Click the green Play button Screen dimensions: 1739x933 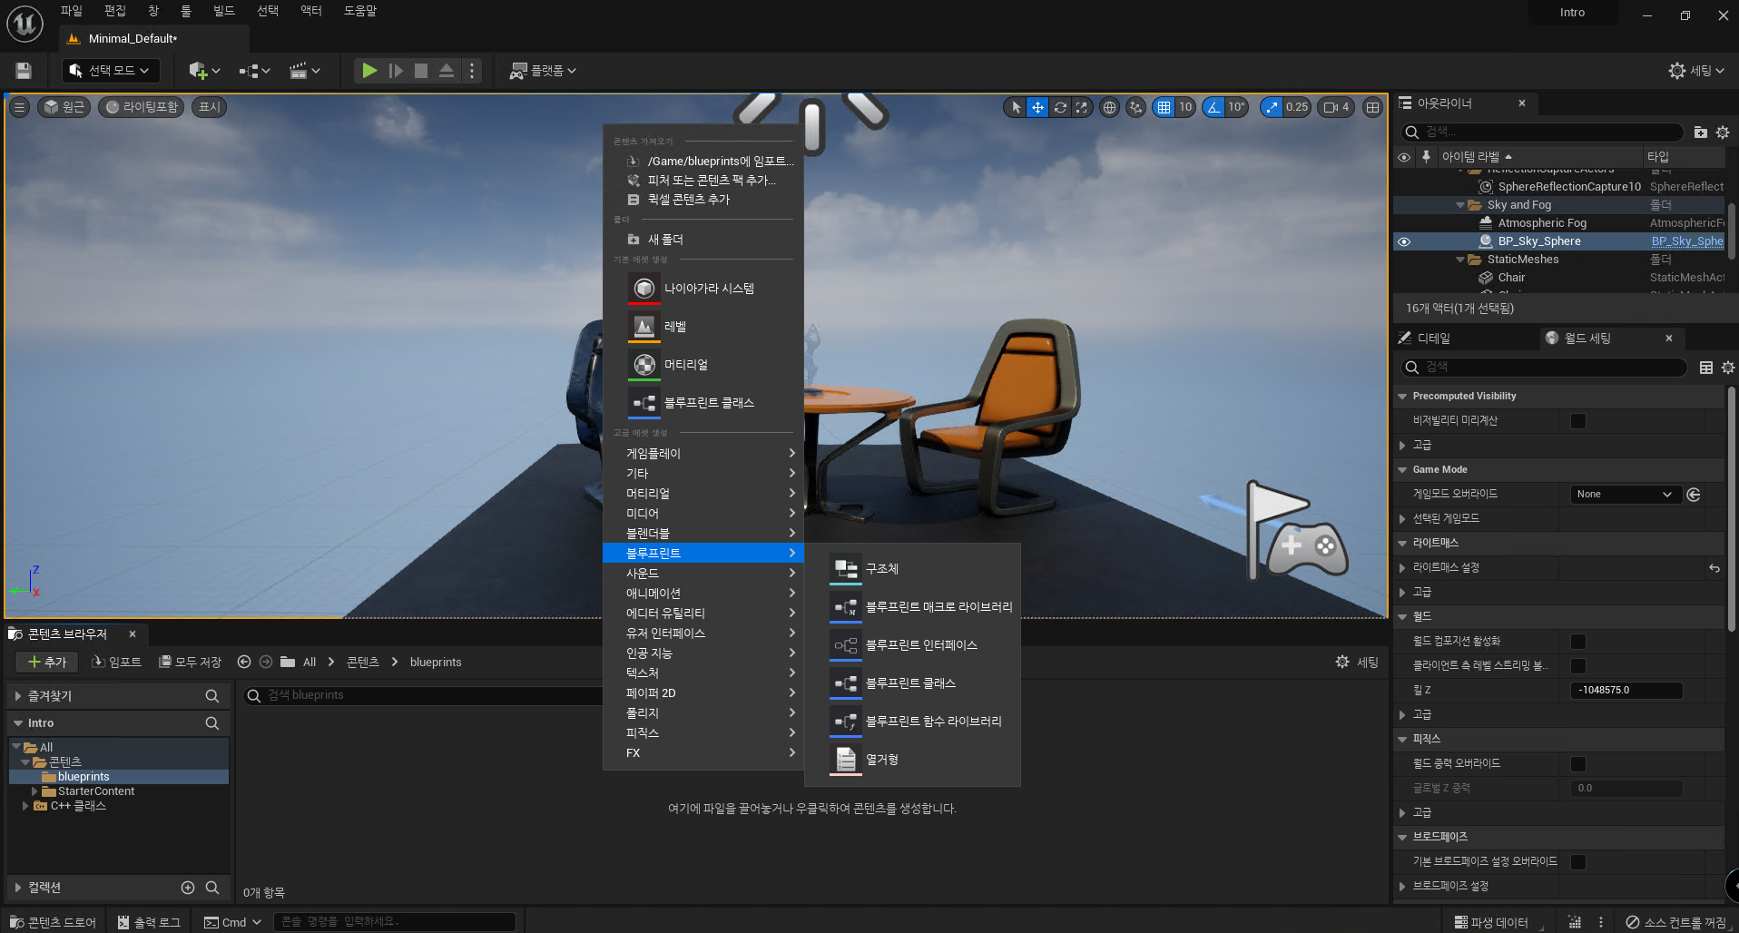click(368, 71)
